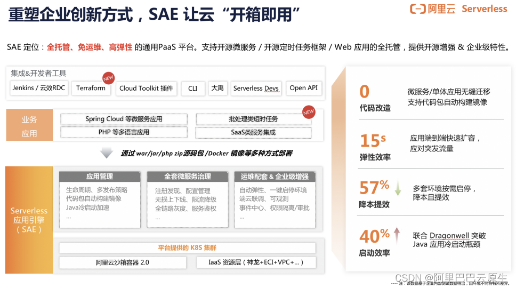Select the Terraform tool box
Screen dimensions: 516x288
[91, 88]
